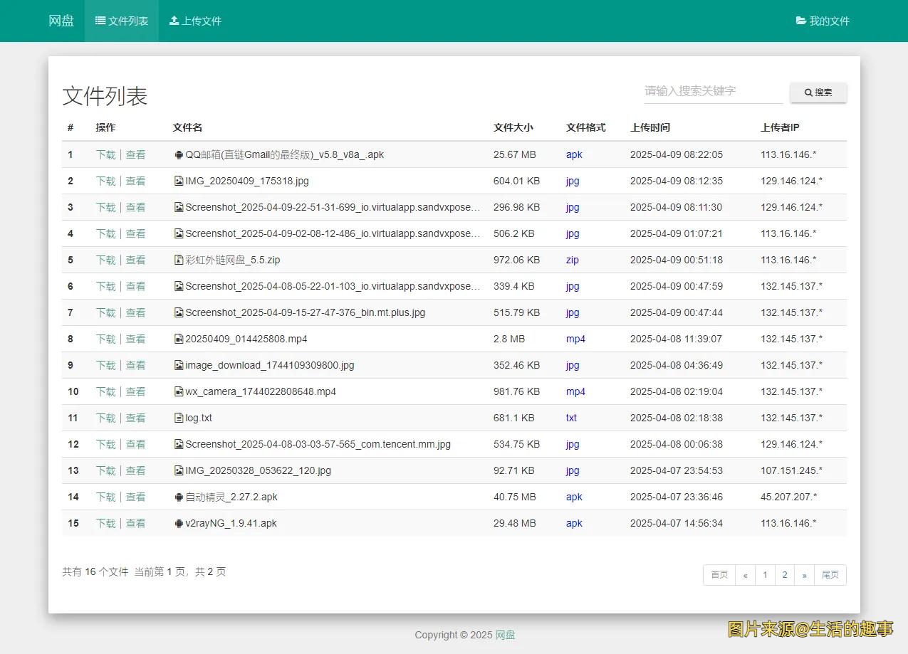Click the Android icon next to 自动精灵_2.27.2.apk
The height and width of the screenshot is (654, 908).
point(179,497)
